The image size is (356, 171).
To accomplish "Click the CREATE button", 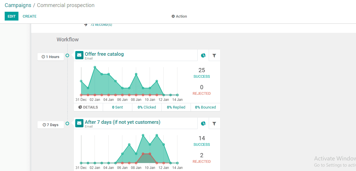I will pyautogui.click(x=30, y=16).
